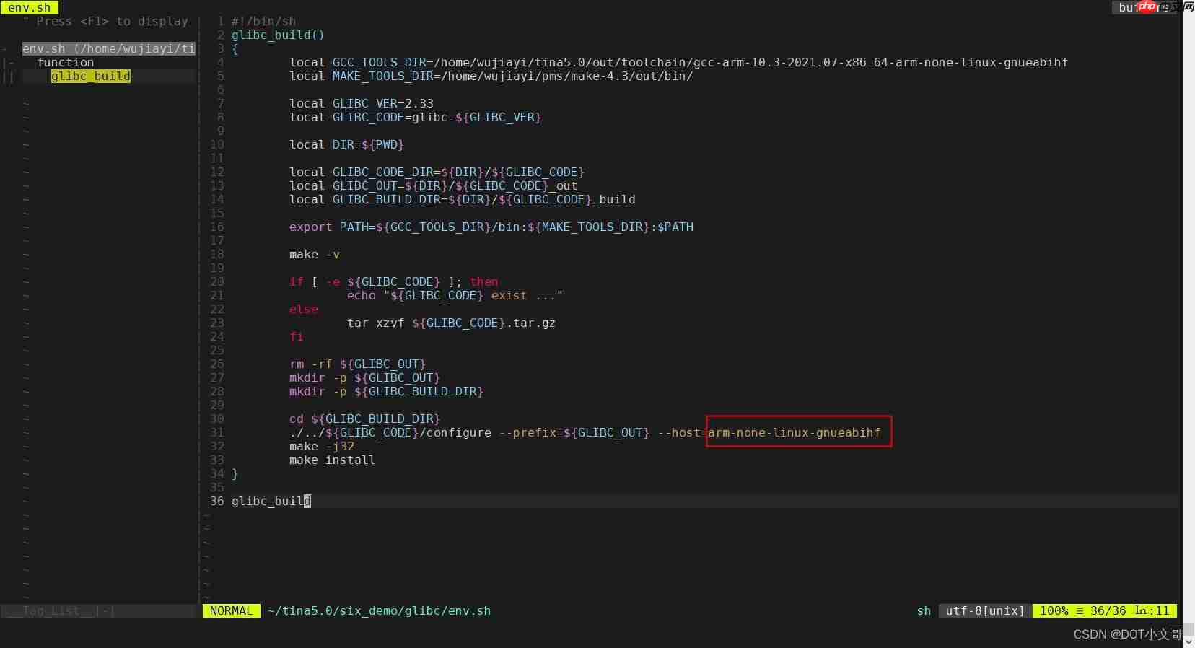Click the closing brace on line 34
This screenshot has height=648, width=1195.
coord(235,473)
